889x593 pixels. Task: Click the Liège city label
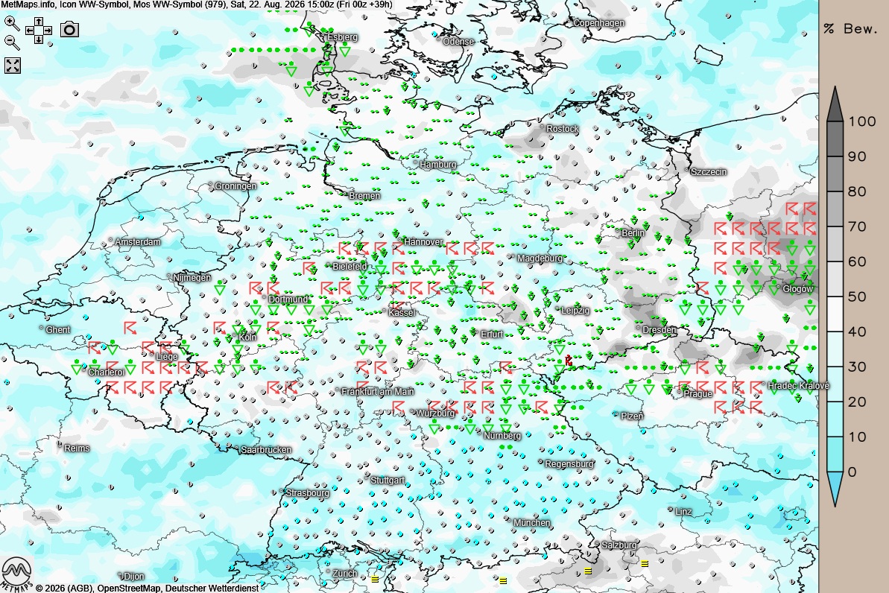167,357
